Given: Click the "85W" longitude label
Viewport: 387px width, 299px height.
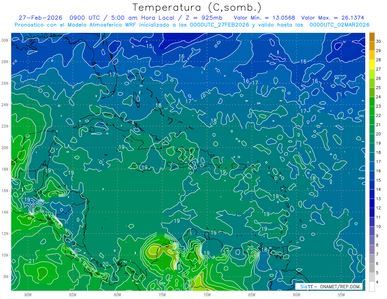Looking at the screenshot, I should [73, 295].
